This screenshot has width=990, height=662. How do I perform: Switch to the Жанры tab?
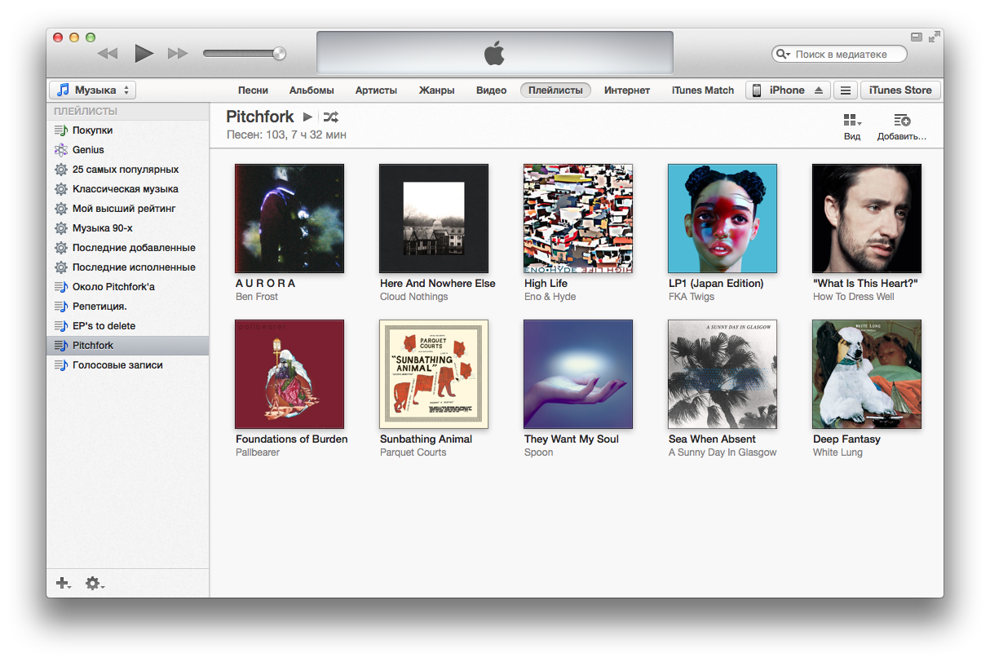tap(436, 90)
